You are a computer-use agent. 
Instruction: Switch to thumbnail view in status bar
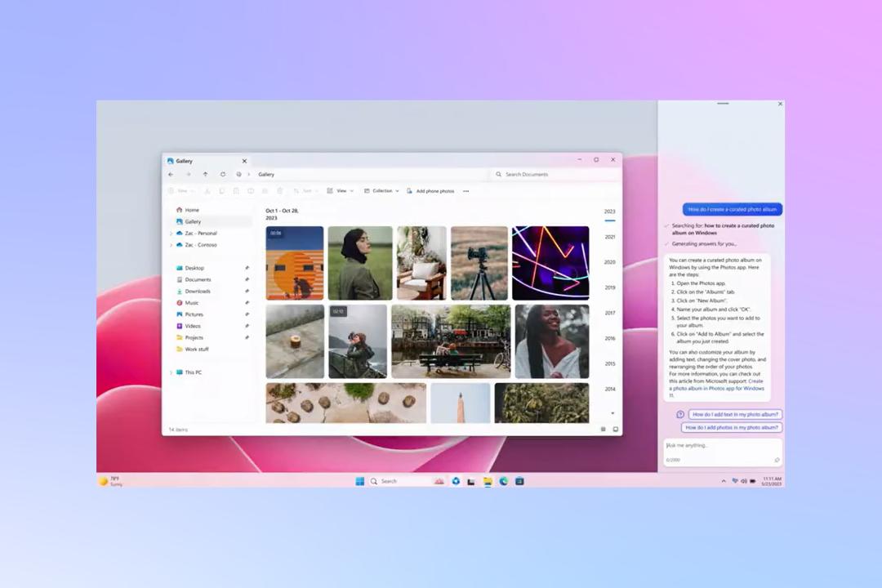pos(616,430)
